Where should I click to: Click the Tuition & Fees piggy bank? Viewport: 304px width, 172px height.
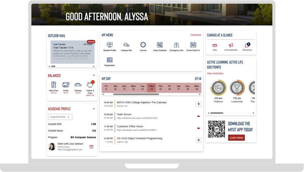coord(90,85)
